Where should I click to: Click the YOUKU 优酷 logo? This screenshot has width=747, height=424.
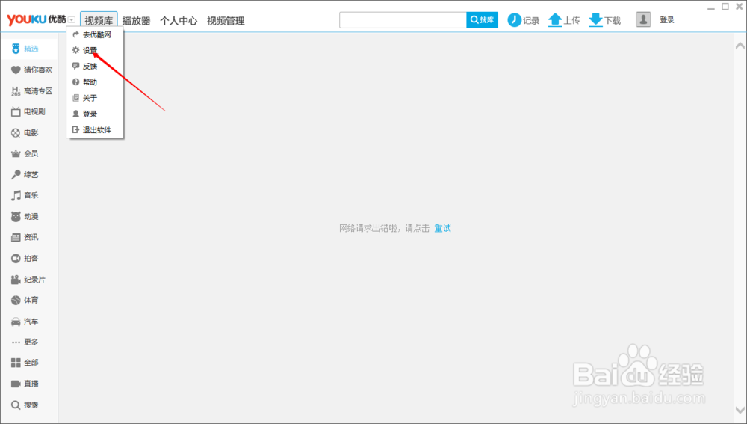coord(36,19)
